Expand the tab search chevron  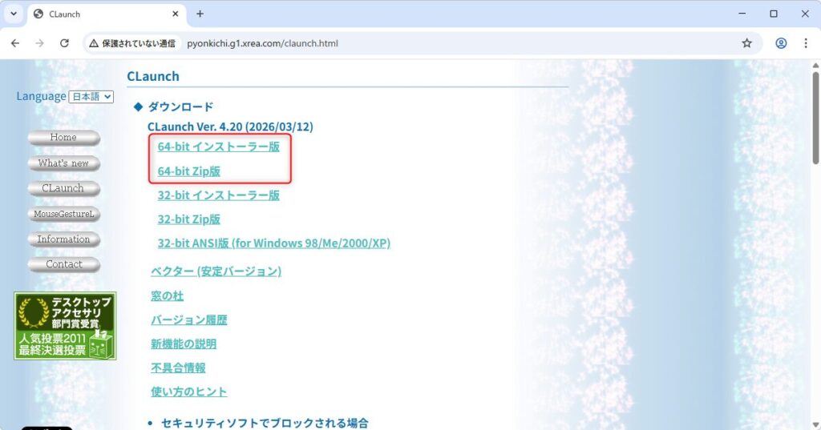tap(14, 14)
